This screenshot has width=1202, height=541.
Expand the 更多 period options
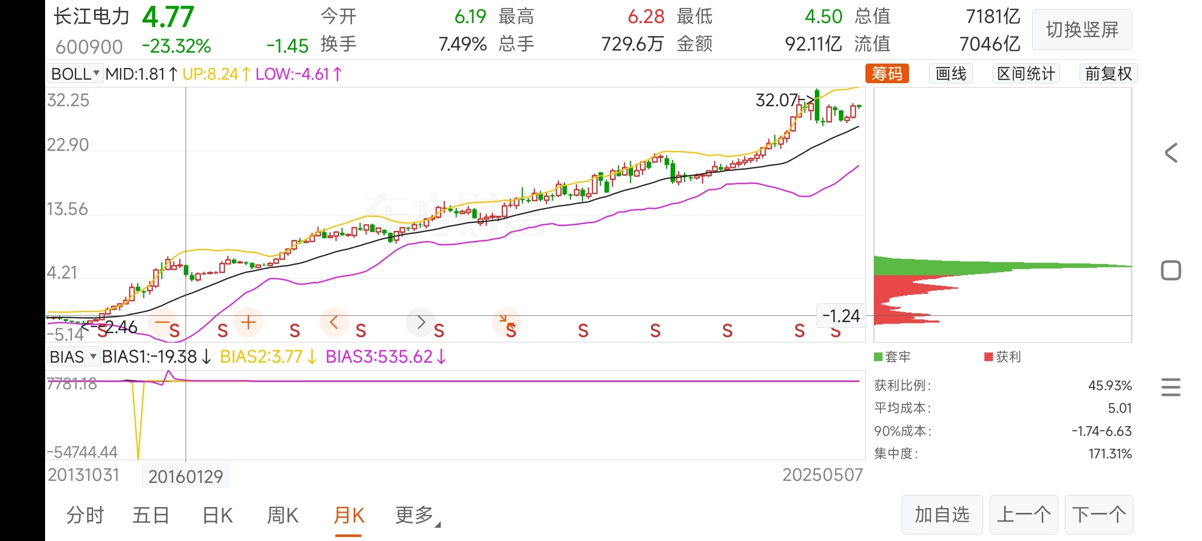(417, 515)
